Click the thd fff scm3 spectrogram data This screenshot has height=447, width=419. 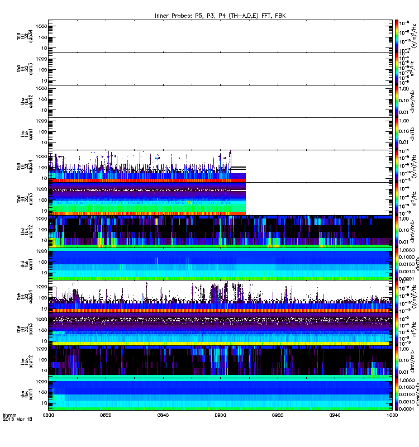[147, 199]
